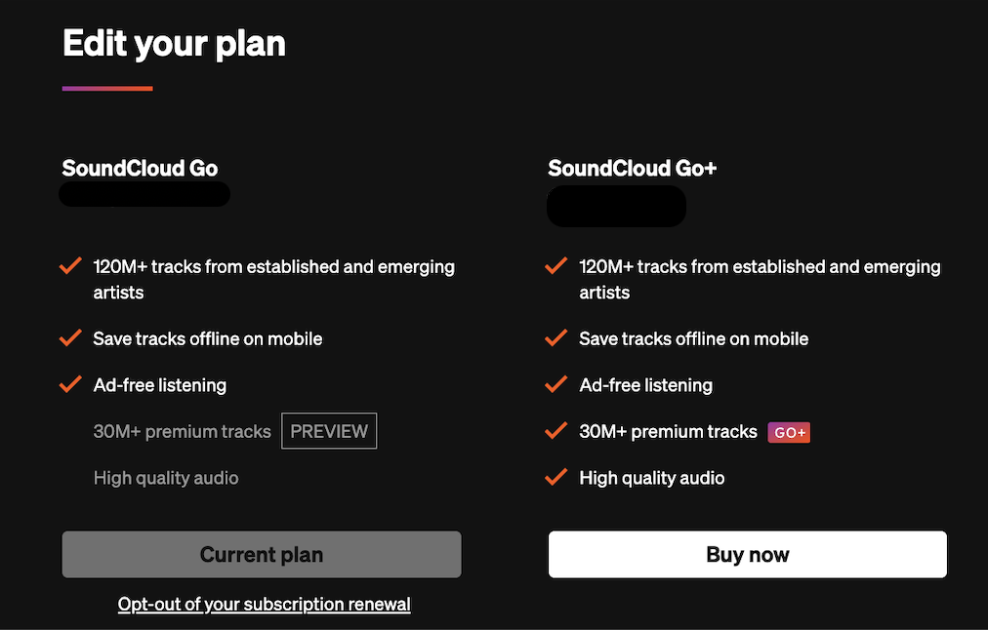The width and height of the screenshot is (988, 630).
Task: Click the Go plan's 120M+ tracks checkmark
Action: pos(70,266)
